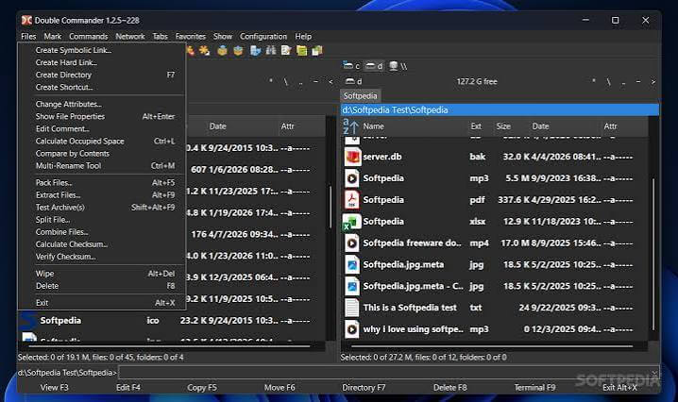Click the View F3 function button
Image resolution: width=678 pixels, height=402 pixels.
pos(55,387)
